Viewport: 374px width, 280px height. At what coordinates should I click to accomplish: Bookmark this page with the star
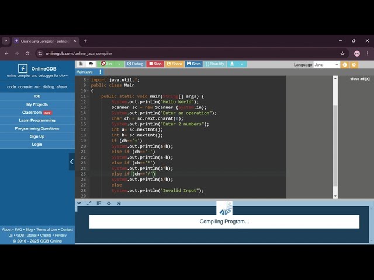point(342,54)
